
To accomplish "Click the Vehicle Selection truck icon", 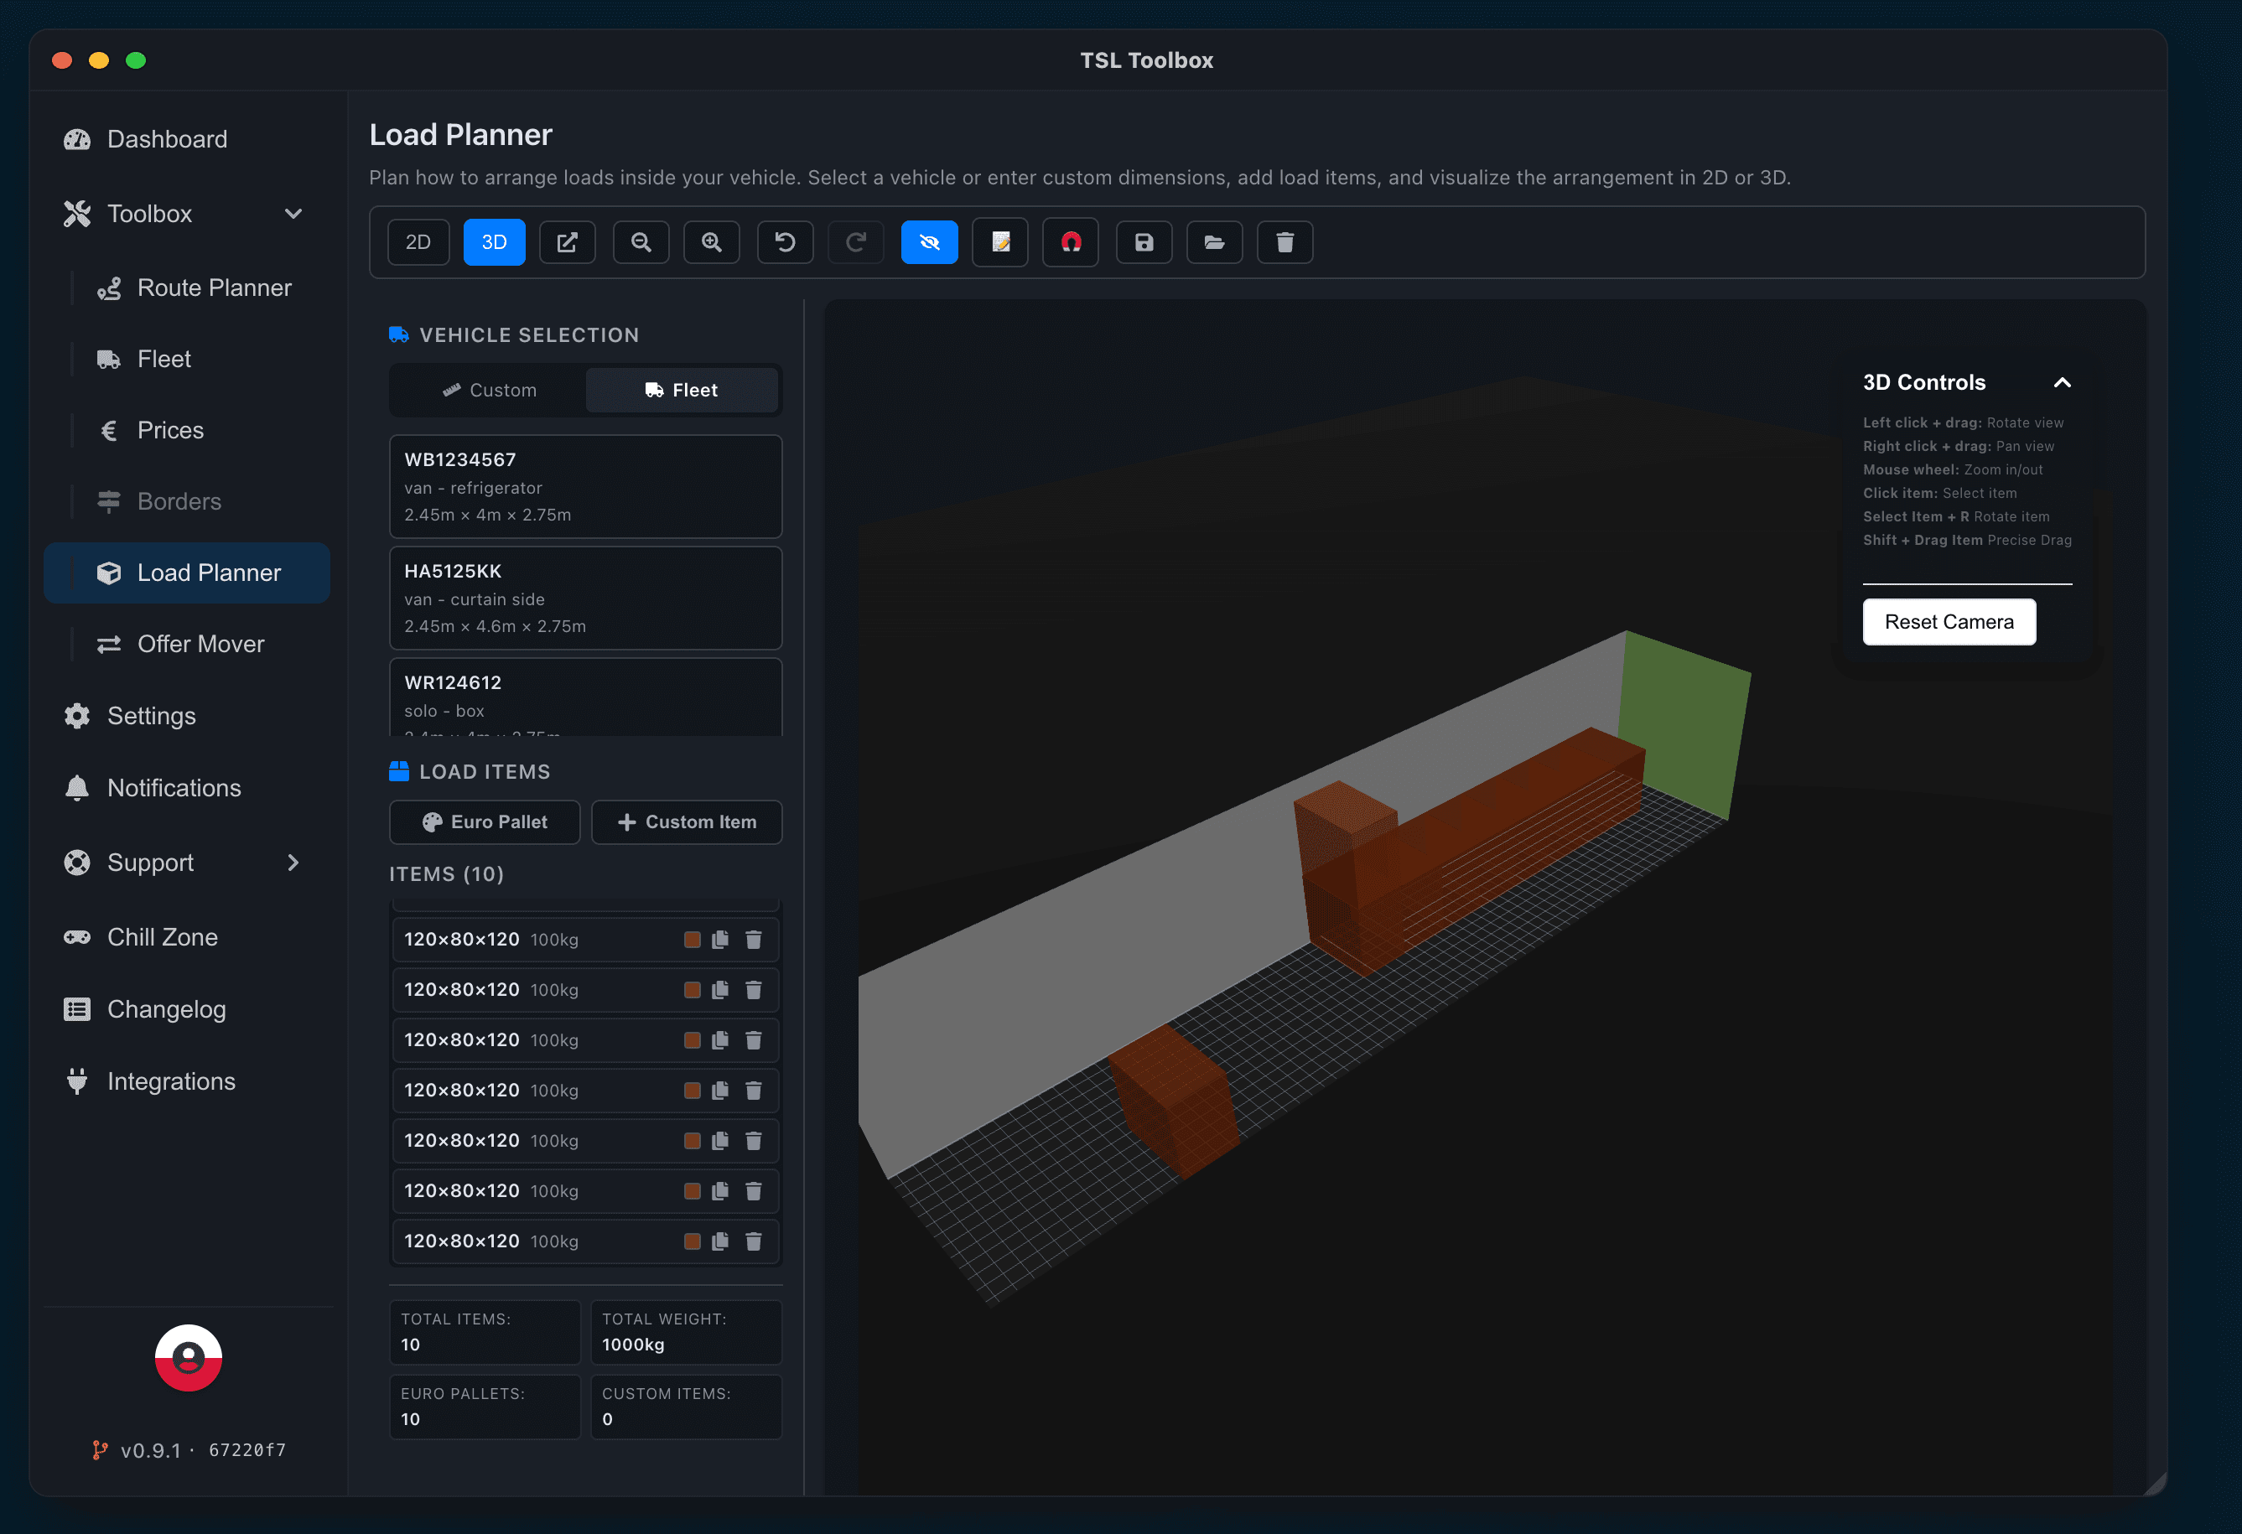I will pyautogui.click(x=398, y=334).
